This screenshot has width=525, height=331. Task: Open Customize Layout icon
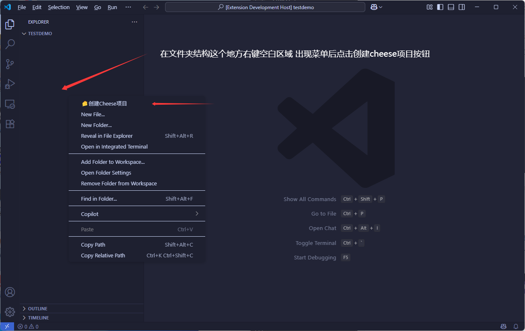click(x=429, y=7)
